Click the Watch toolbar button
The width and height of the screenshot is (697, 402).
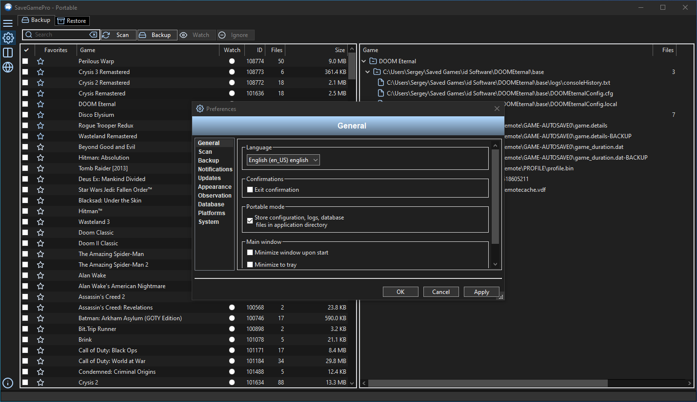[x=197, y=35]
